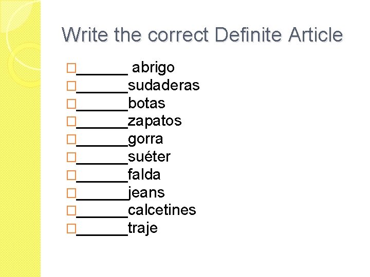
Task: Click the bullet marker before abrigo
Action: 71,68
